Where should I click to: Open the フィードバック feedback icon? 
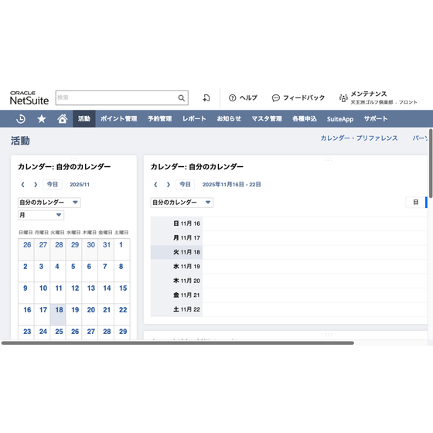coord(276,98)
